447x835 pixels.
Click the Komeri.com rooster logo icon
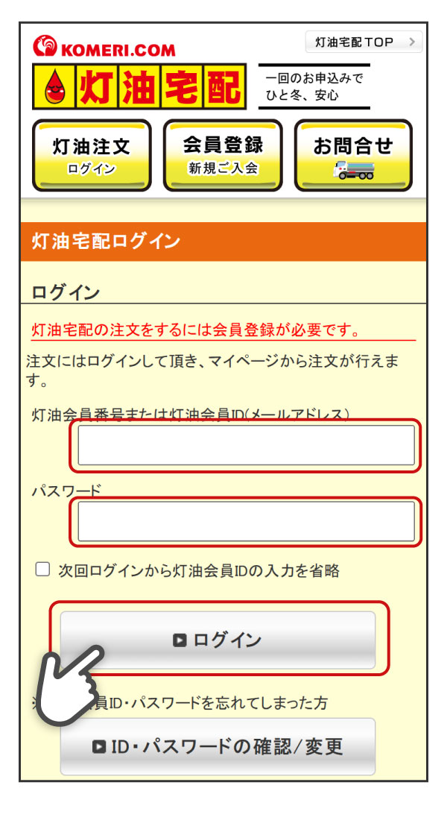coord(45,47)
